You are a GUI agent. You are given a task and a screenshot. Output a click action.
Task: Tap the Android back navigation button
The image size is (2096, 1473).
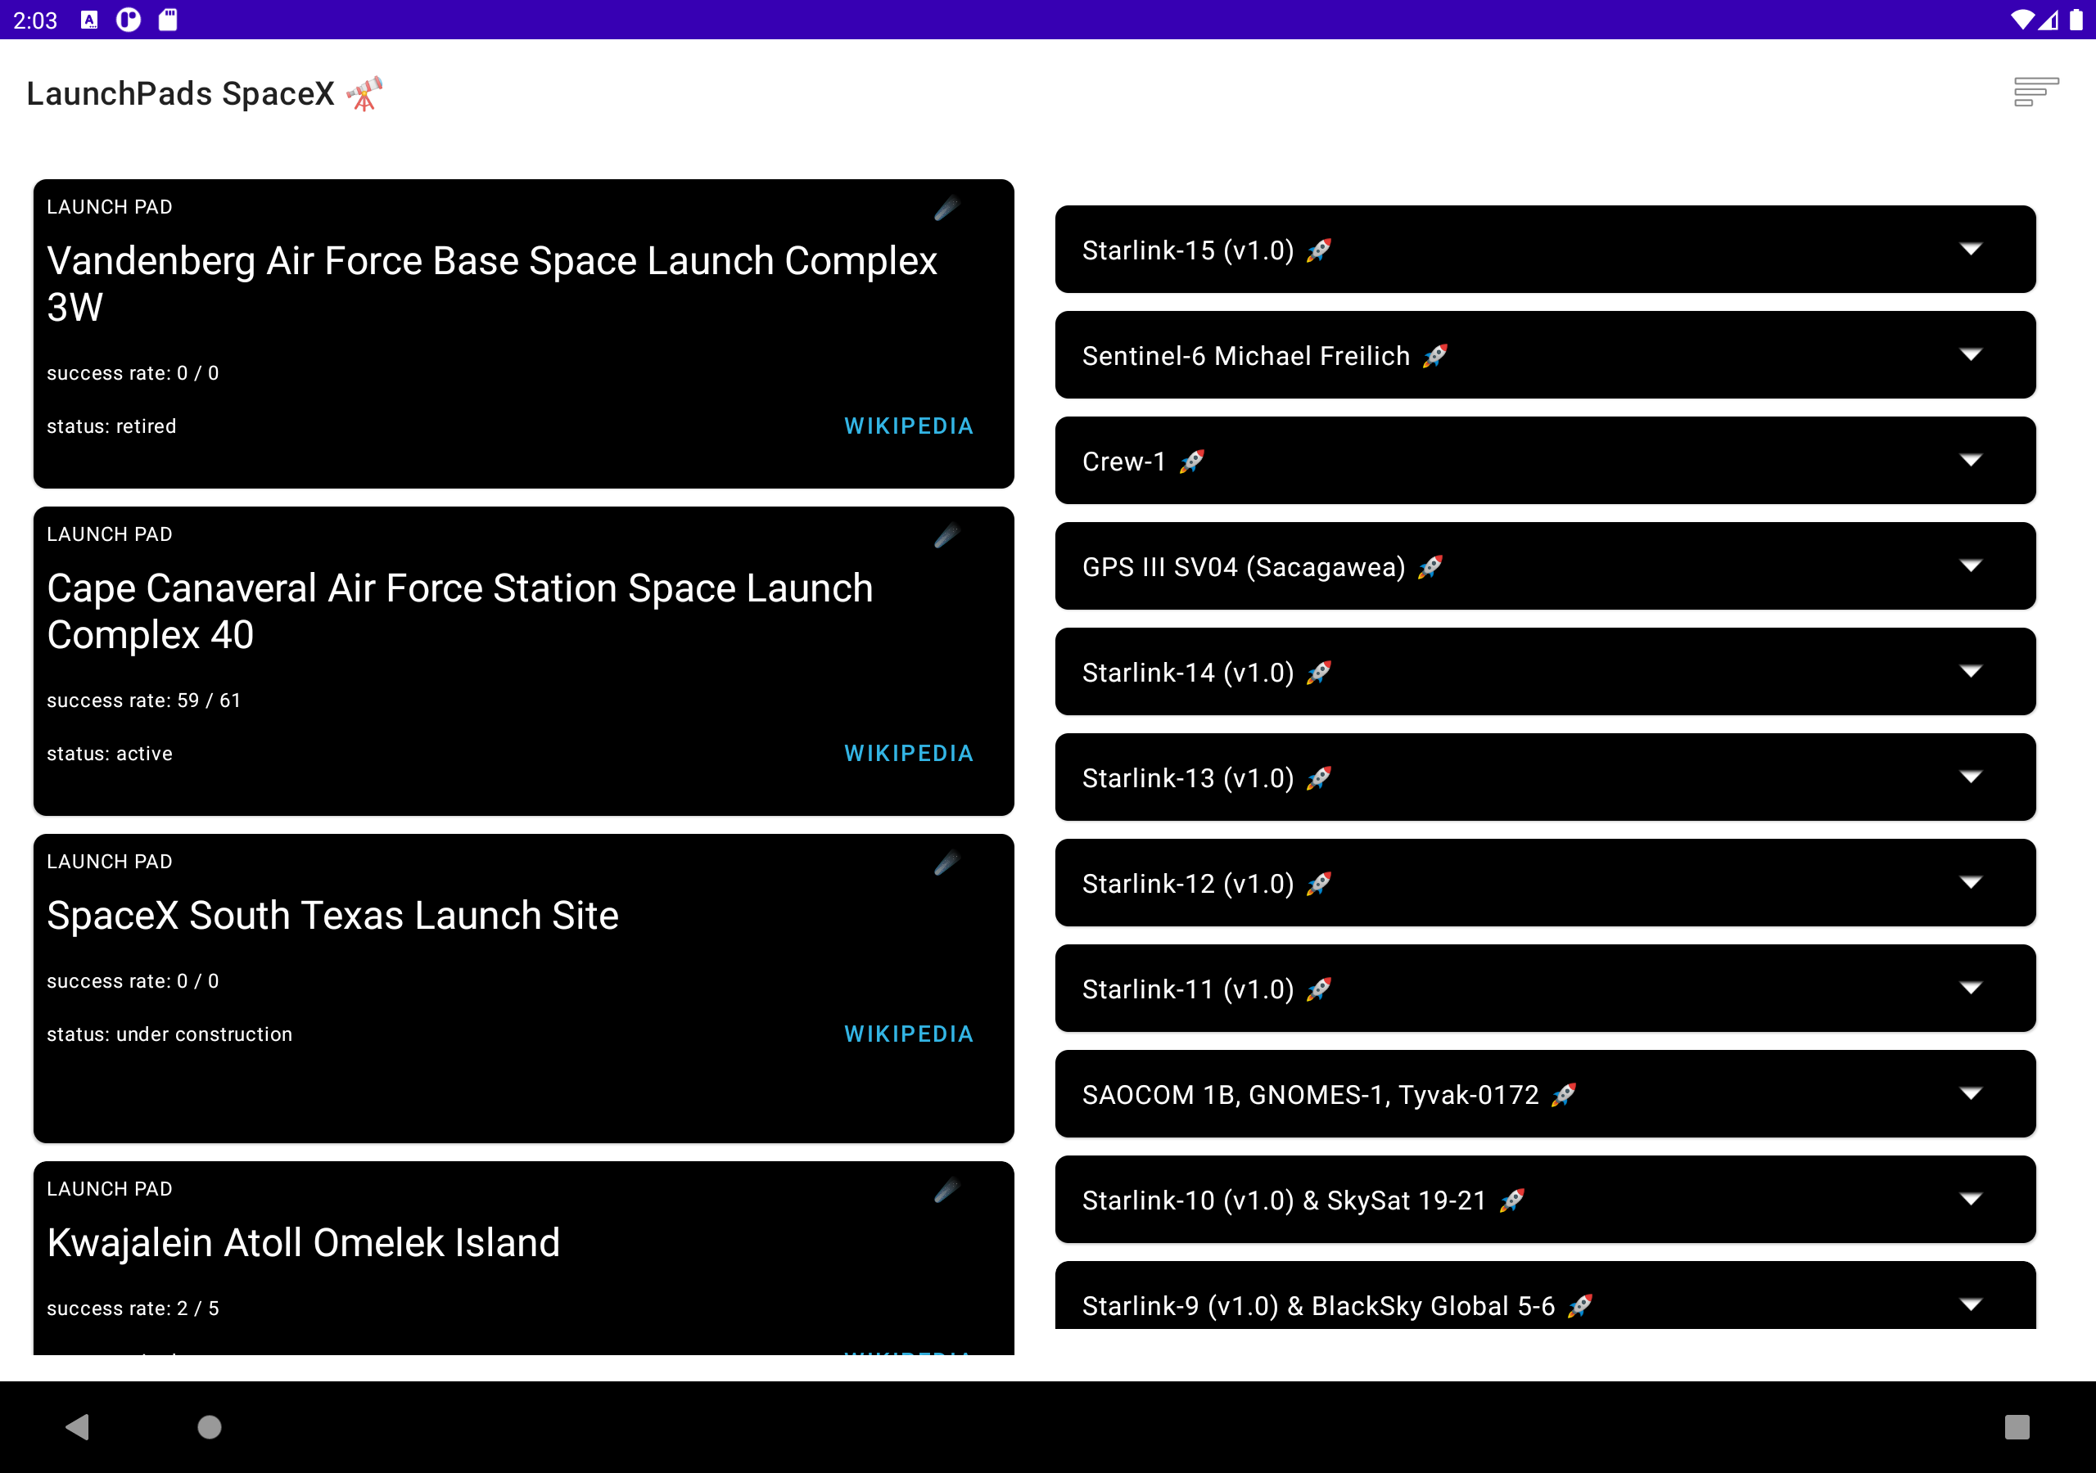(x=78, y=1426)
